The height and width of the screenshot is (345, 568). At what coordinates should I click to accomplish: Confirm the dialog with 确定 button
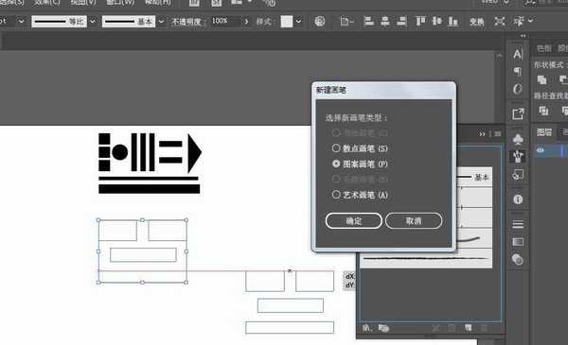point(353,220)
